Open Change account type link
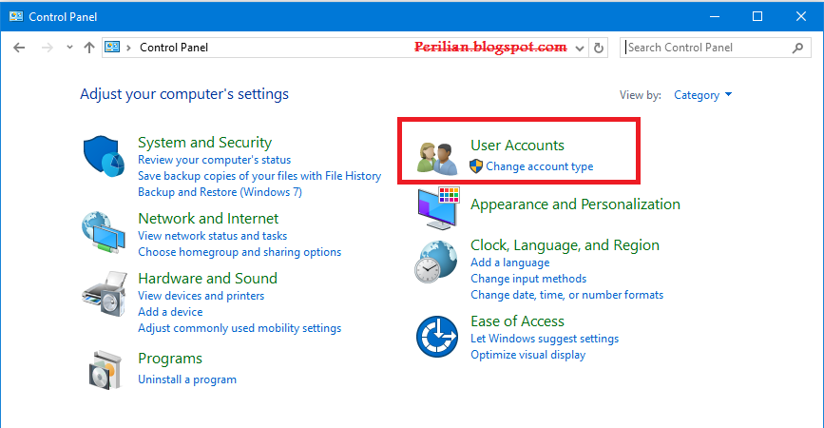Viewport: 824px width, 428px height. (539, 166)
